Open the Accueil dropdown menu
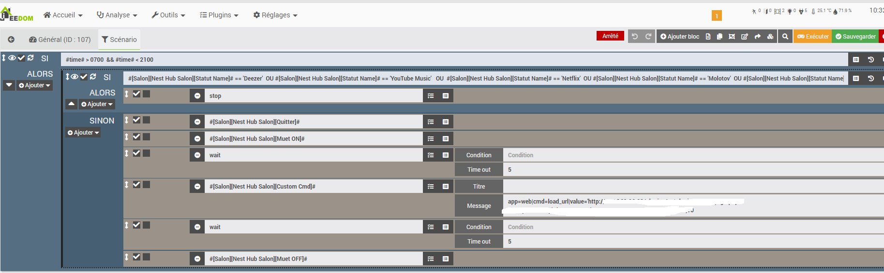 pyautogui.click(x=63, y=15)
